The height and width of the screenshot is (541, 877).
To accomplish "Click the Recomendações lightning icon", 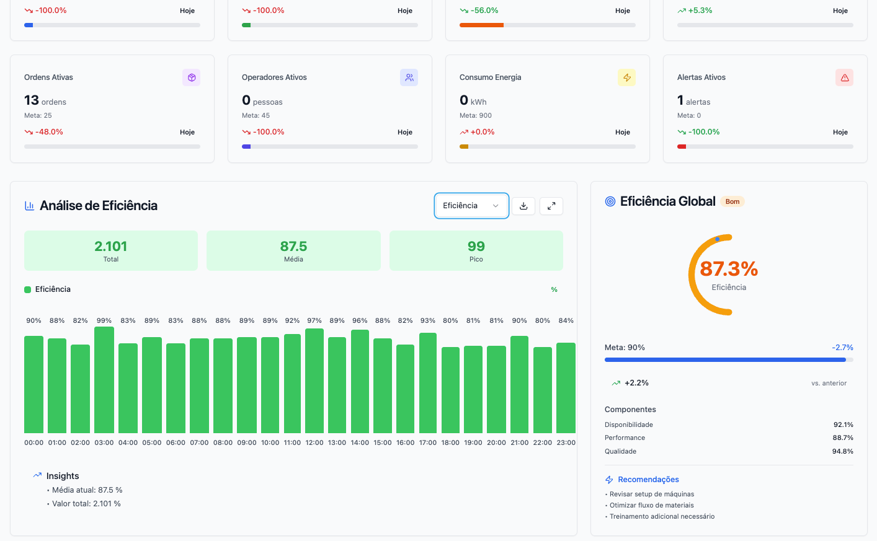I will [609, 480].
